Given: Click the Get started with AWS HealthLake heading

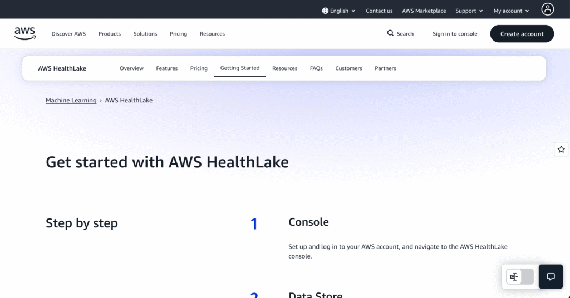Looking at the screenshot, I should (167, 162).
